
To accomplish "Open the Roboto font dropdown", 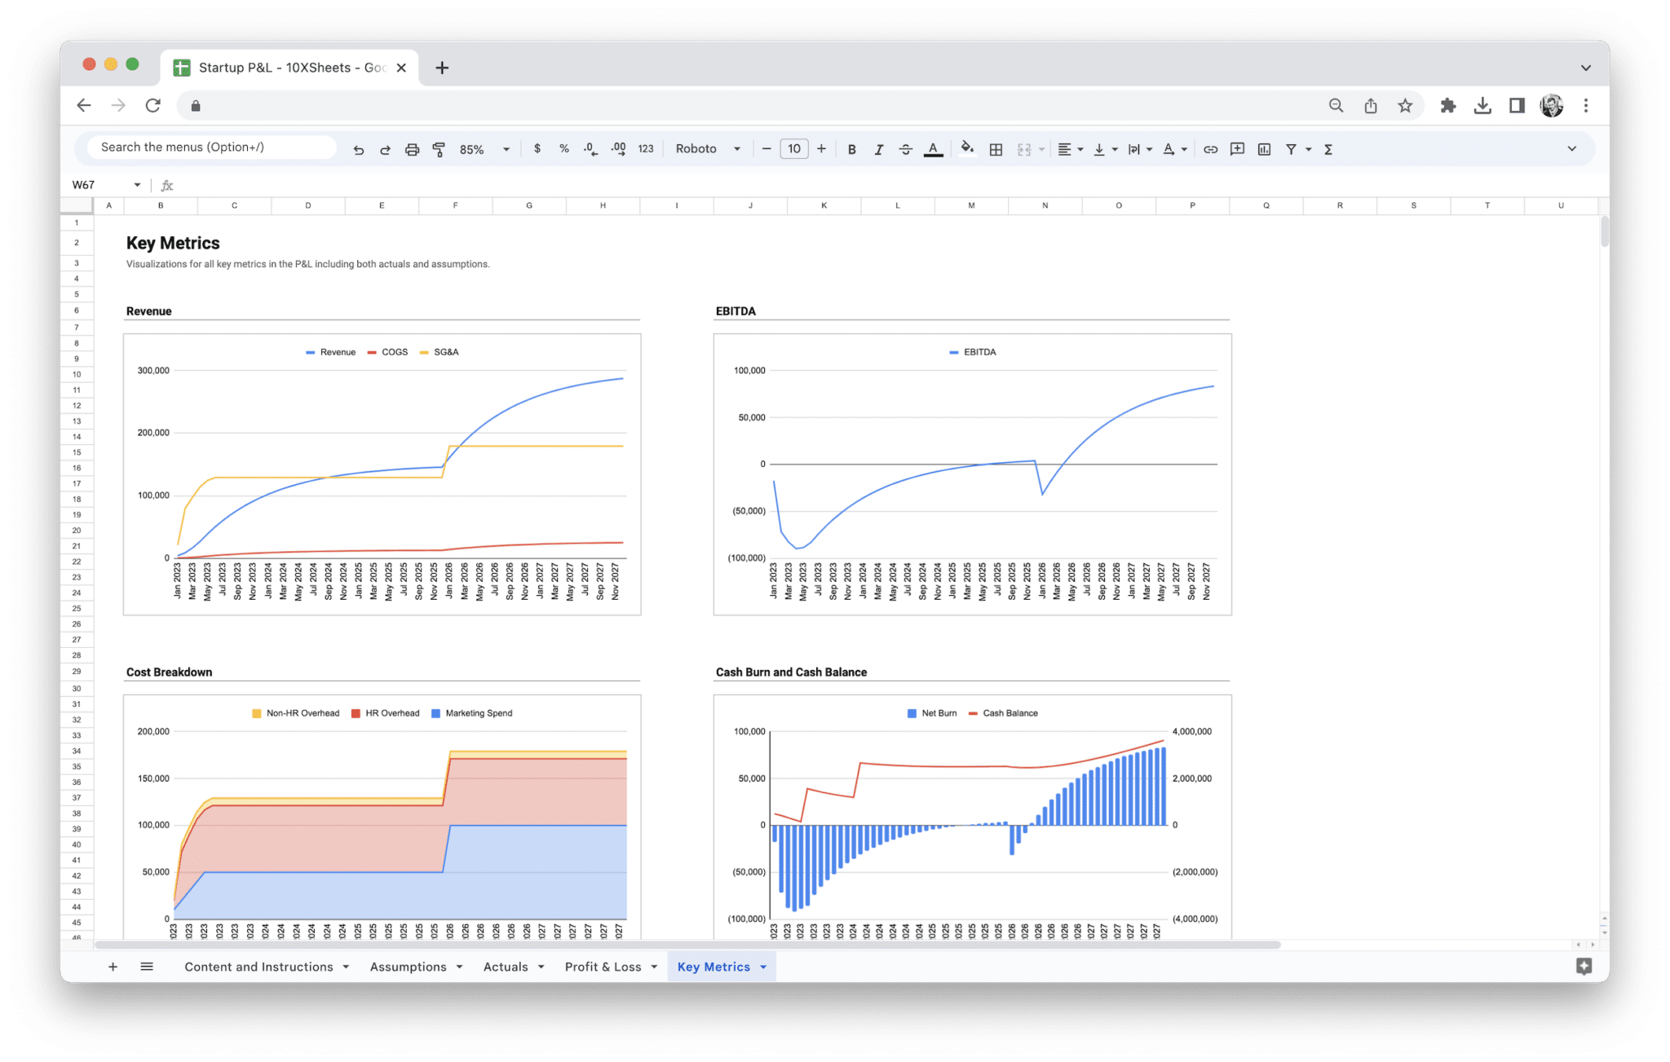I will pyautogui.click(x=708, y=149).
